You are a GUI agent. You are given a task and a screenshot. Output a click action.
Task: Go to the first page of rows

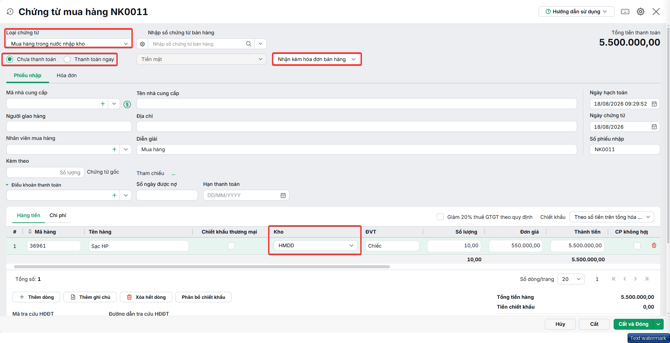click(x=614, y=279)
